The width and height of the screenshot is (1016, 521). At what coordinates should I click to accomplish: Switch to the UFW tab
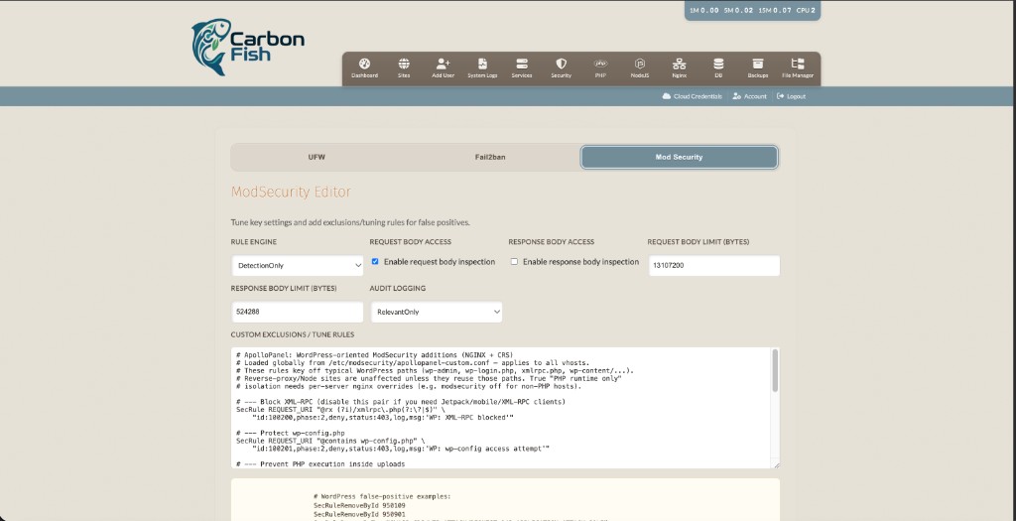[316, 157]
